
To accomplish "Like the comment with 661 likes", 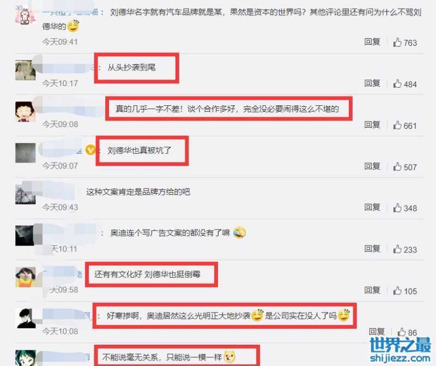I will (x=397, y=125).
